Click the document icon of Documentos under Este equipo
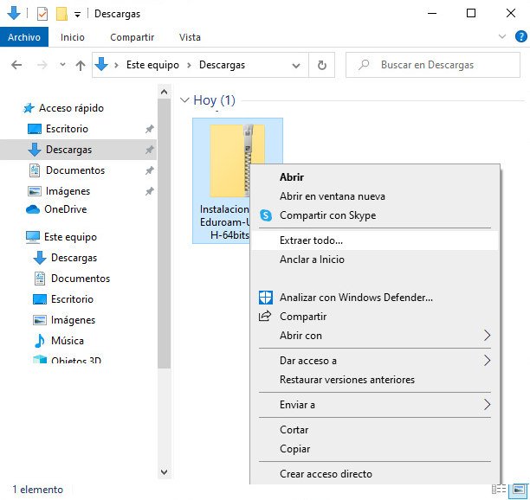This screenshot has height=500, width=530. tap(40, 279)
